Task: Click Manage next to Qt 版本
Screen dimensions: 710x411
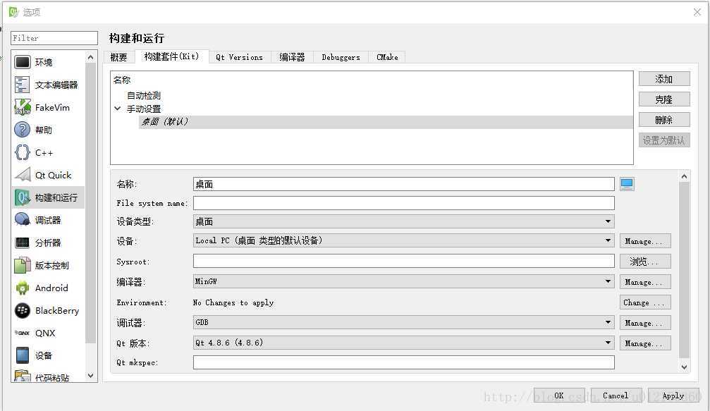Action: (x=645, y=343)
